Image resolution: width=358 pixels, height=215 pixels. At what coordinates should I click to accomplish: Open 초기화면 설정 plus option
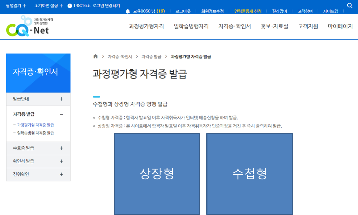click(x=61, y=6)
